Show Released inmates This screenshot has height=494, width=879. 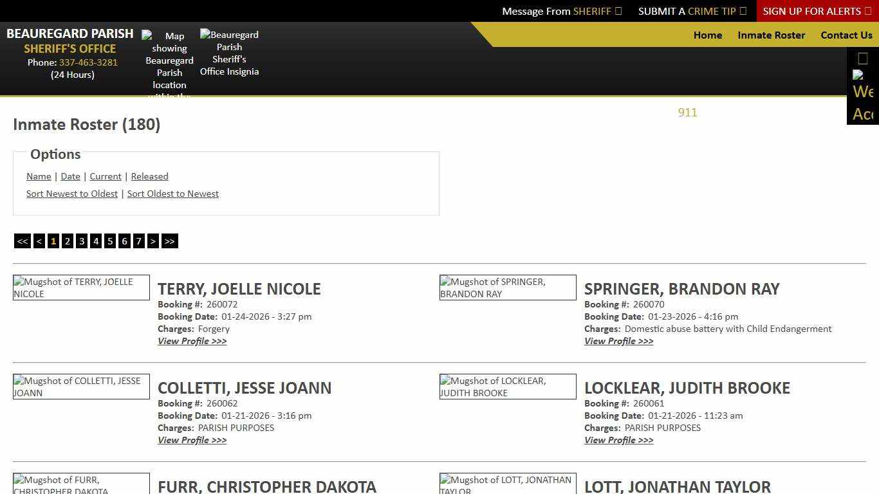click(x=149, y=176)
